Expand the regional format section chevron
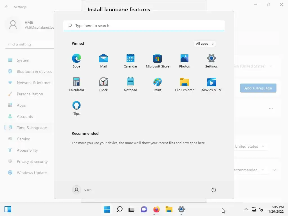The image size is (288, 216). tap(274, 170)
